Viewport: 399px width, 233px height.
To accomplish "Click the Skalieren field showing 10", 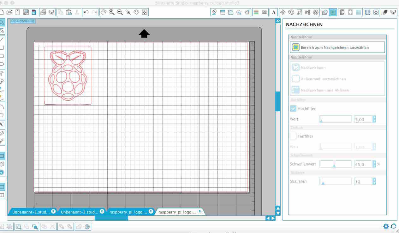I will point(363,182).
